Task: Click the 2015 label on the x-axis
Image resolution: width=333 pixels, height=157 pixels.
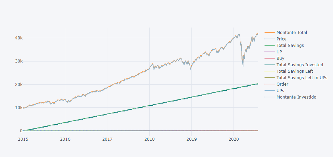Action: point(23,139)
